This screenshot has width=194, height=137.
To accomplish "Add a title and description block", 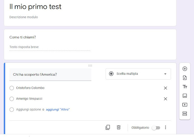I will [185, 87].
